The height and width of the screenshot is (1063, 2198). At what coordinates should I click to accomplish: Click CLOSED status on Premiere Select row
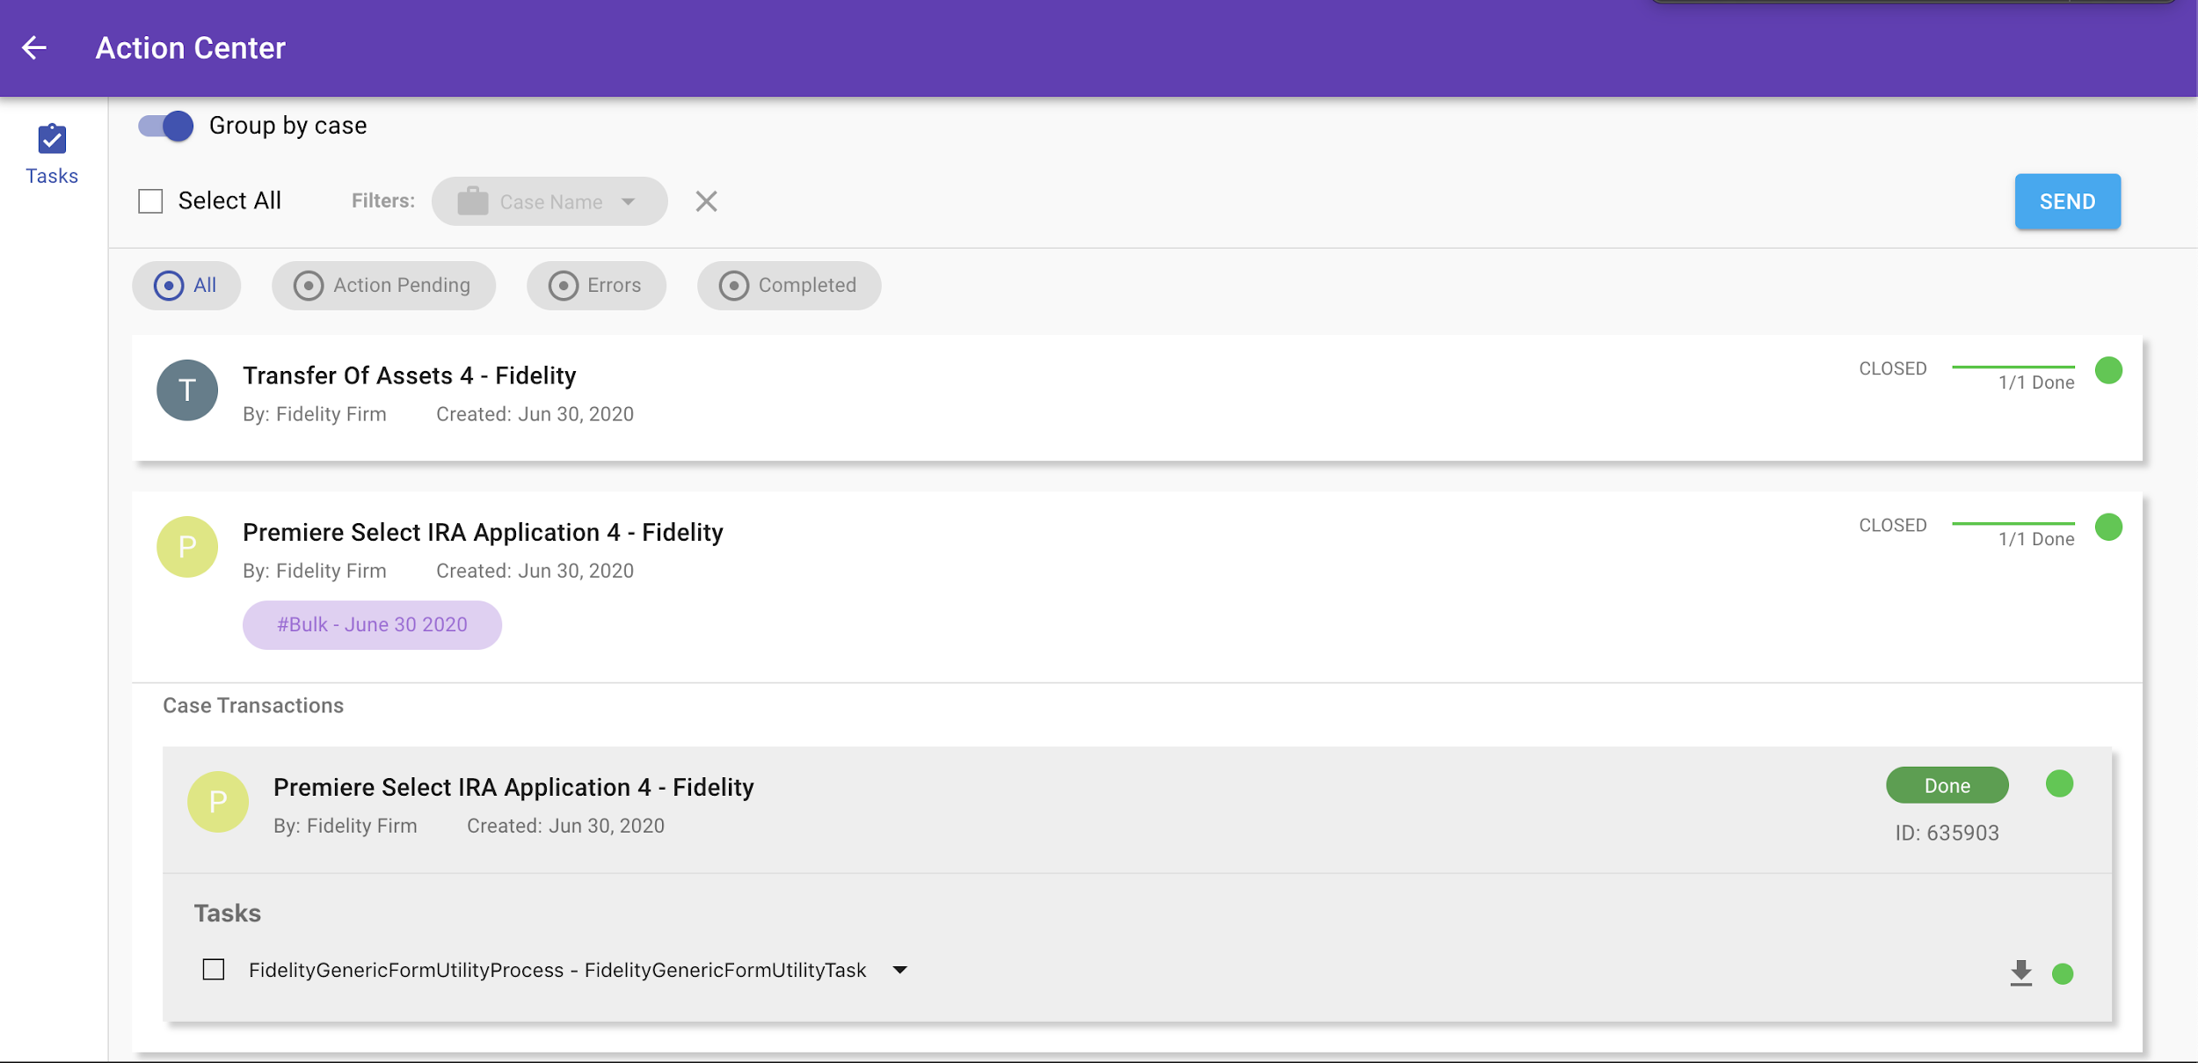click(x=1892, y=525)
